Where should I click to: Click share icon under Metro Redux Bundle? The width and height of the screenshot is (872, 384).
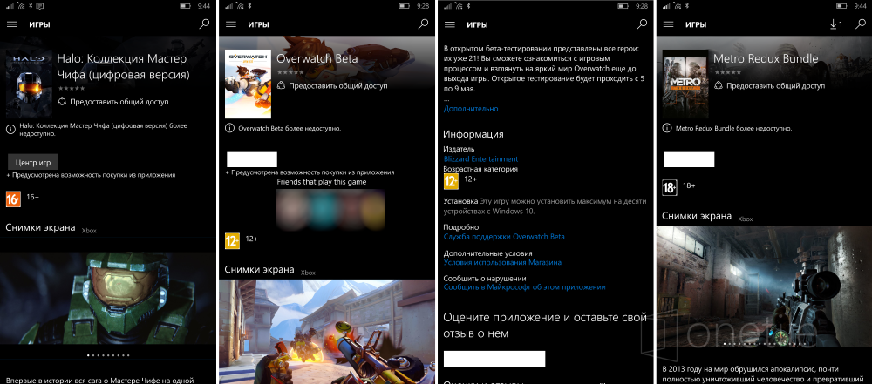pyautogui.click(x=719, y=85)
